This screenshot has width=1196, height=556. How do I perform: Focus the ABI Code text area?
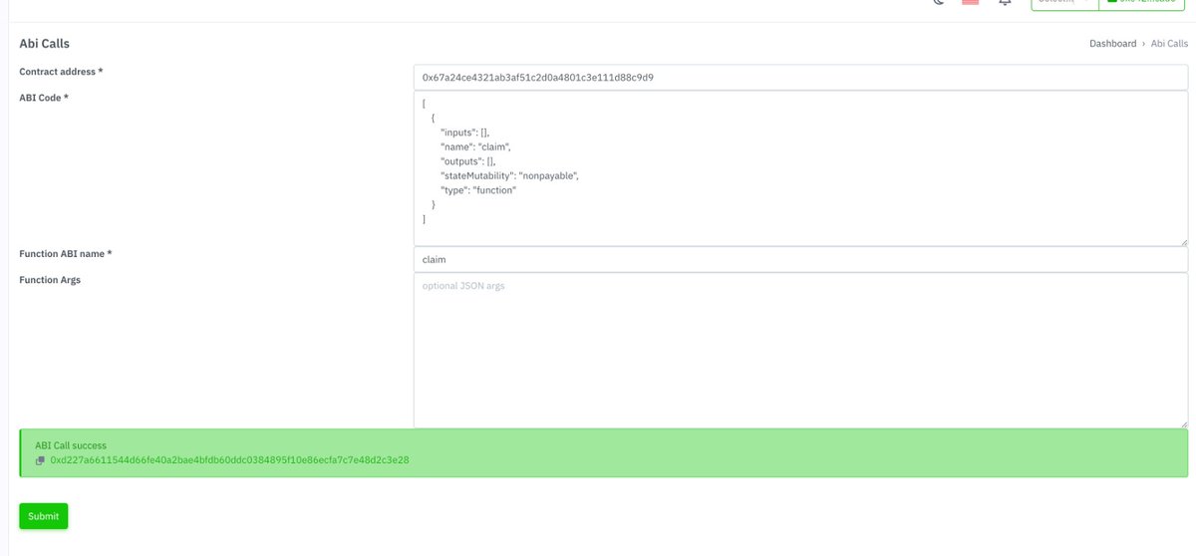(800, 168)
